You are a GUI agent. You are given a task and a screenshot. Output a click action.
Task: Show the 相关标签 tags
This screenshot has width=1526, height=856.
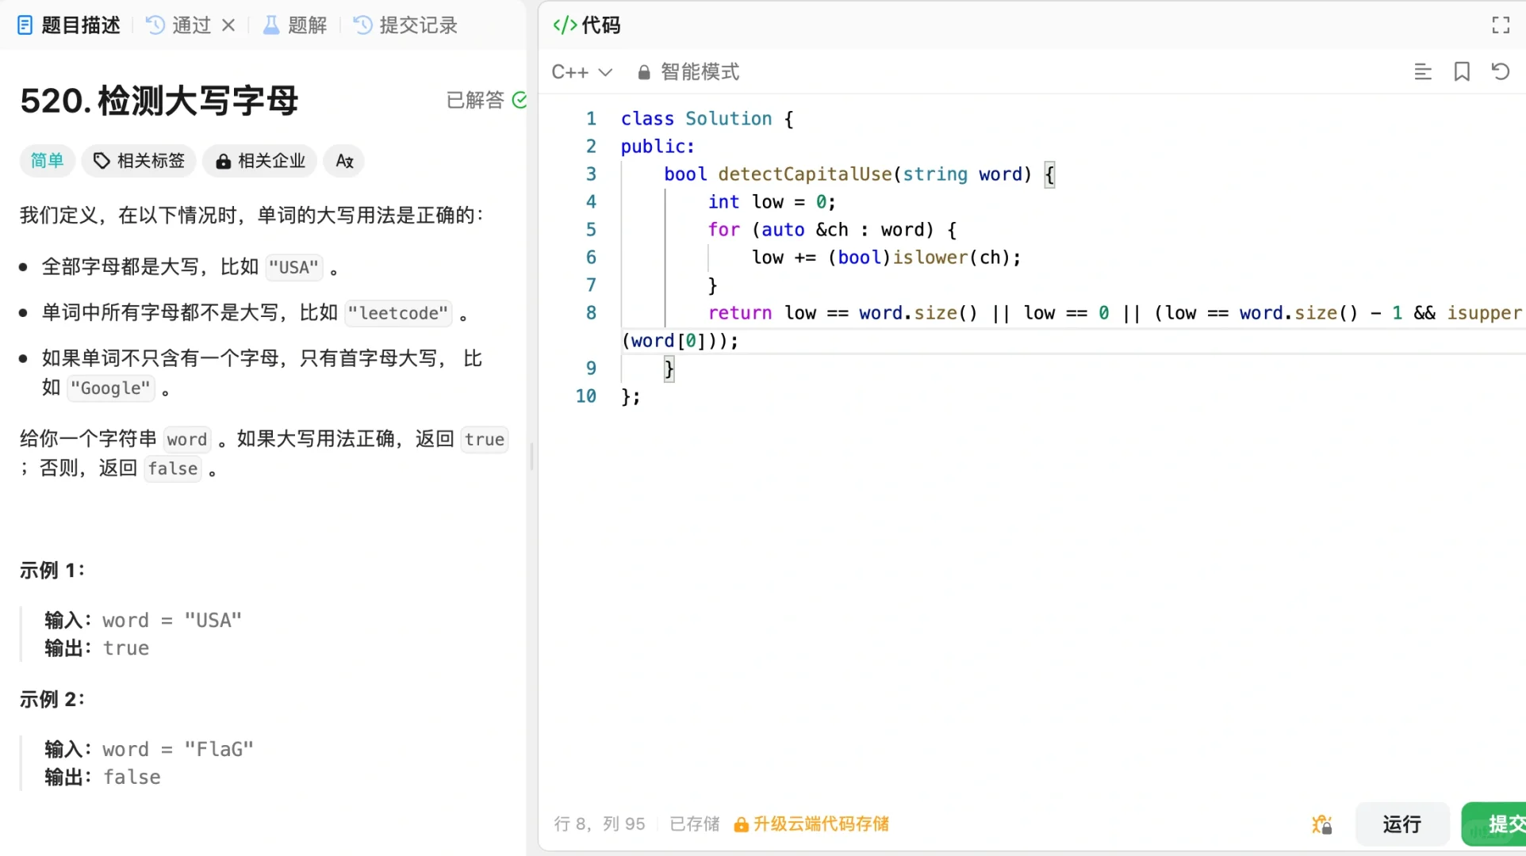coord(139,161)
